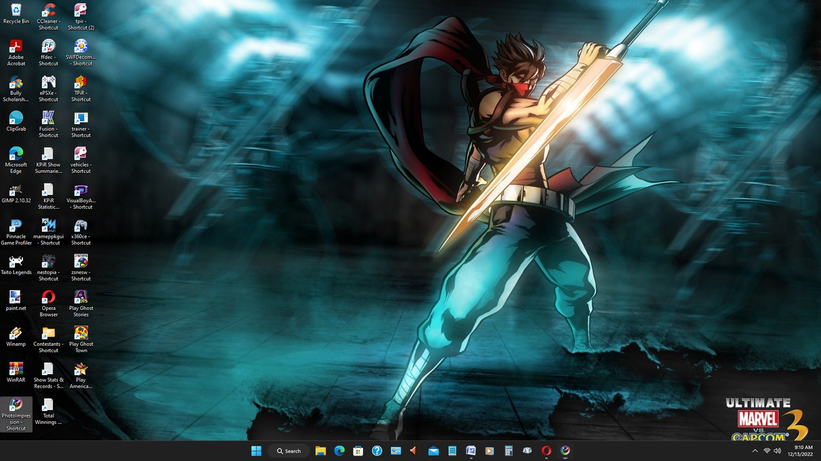Open the volume speaker tray icon
The width and height of the screenshot is (821, 461).
[777, 451]
